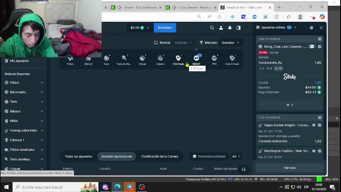Click the Ver todo button
This screenshot has height=192, width=341.
290,168
